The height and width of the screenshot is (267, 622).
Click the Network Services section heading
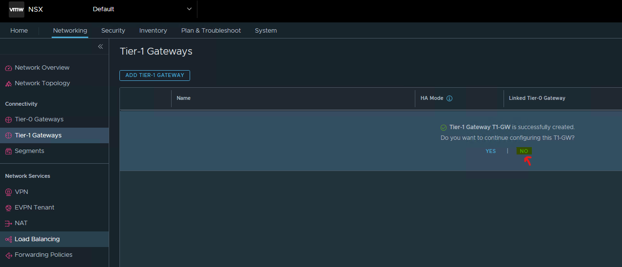tap(27, 176)
